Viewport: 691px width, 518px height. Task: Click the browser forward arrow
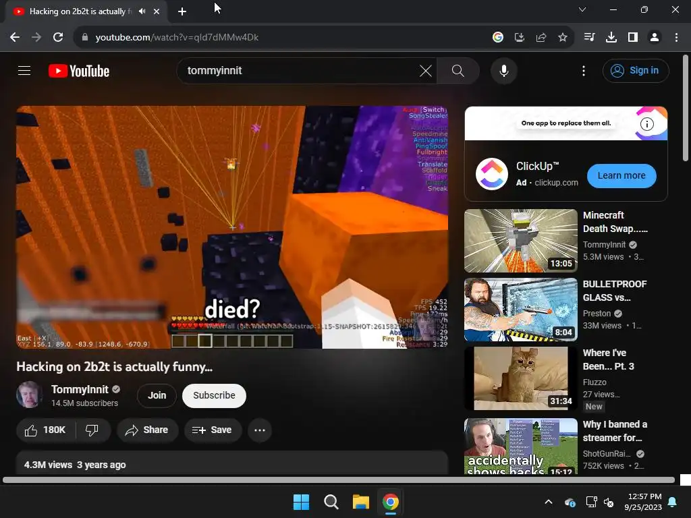36,38
